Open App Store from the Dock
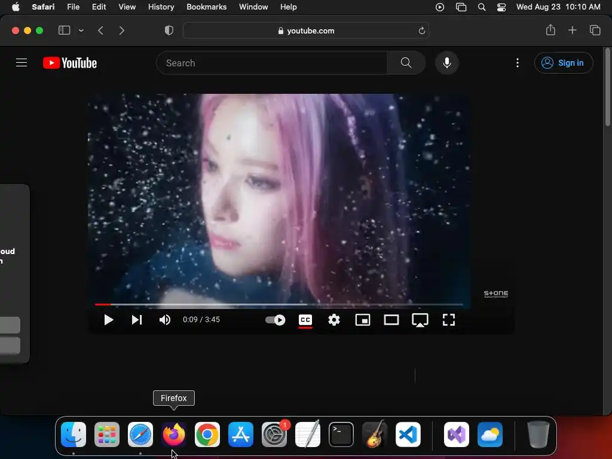 pyautogui.click(x=241, y=434)
